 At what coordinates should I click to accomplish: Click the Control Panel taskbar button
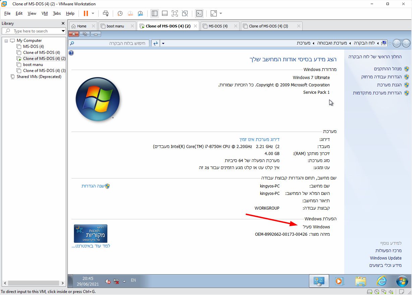click(319, 281)
